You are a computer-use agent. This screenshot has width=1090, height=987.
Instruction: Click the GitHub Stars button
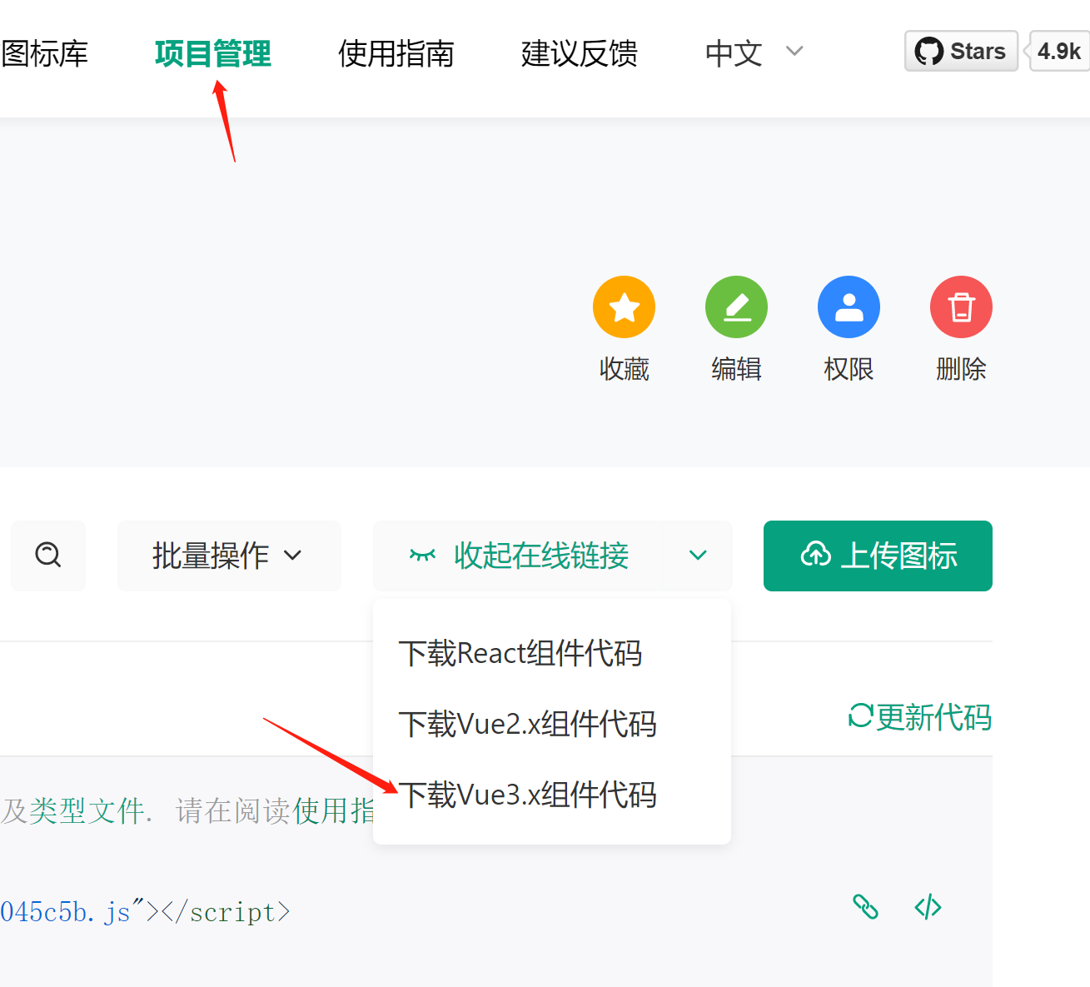point(961,51)
